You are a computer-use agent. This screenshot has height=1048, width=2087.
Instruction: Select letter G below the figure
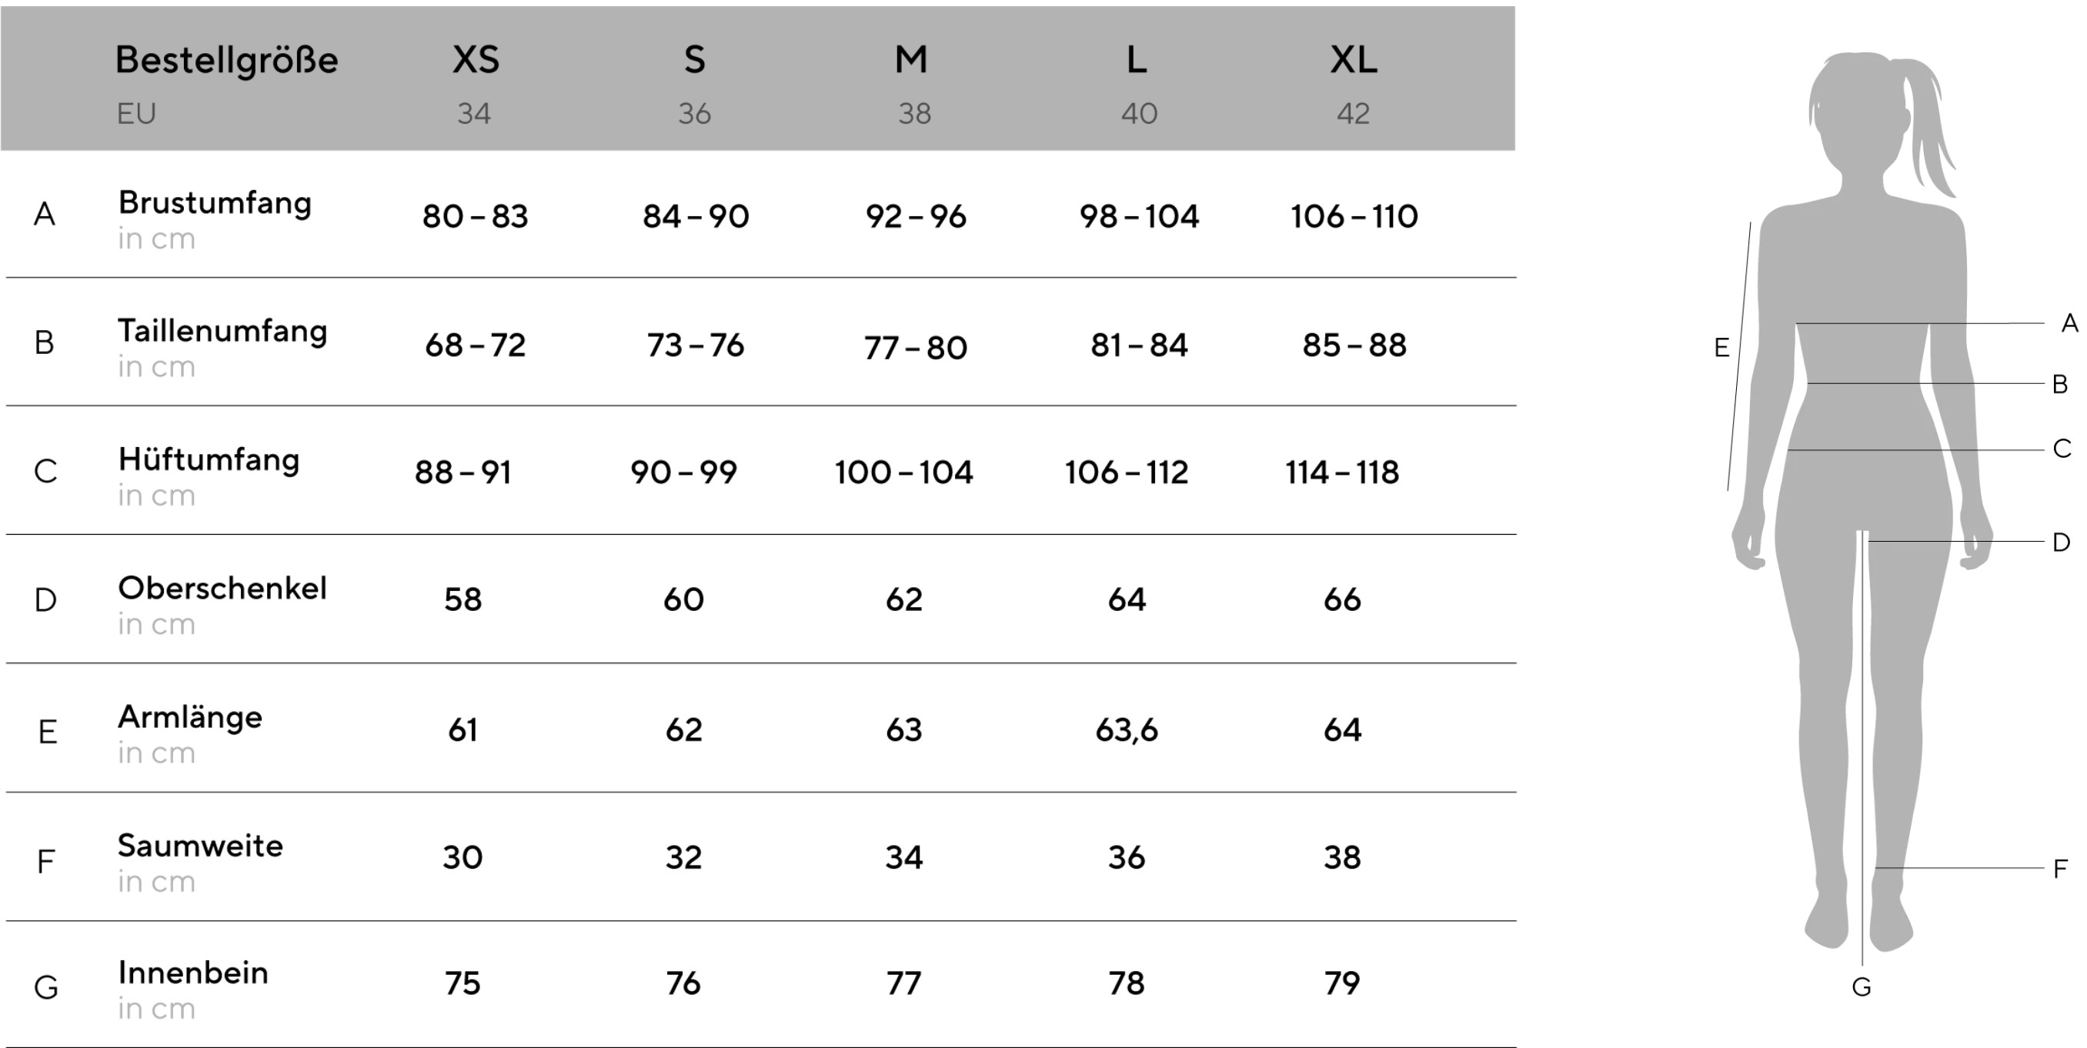coord(1861,987)
